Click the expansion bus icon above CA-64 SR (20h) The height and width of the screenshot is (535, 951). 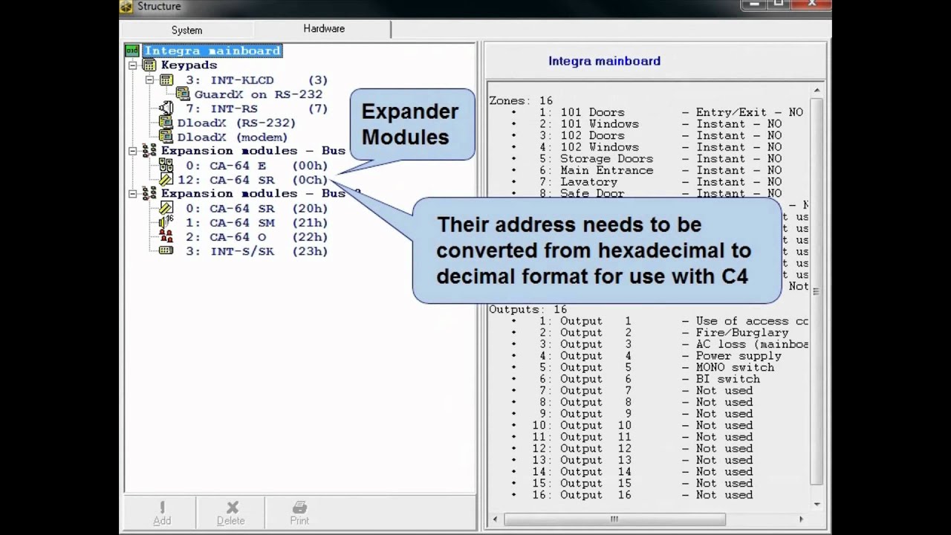click(149, 194)
